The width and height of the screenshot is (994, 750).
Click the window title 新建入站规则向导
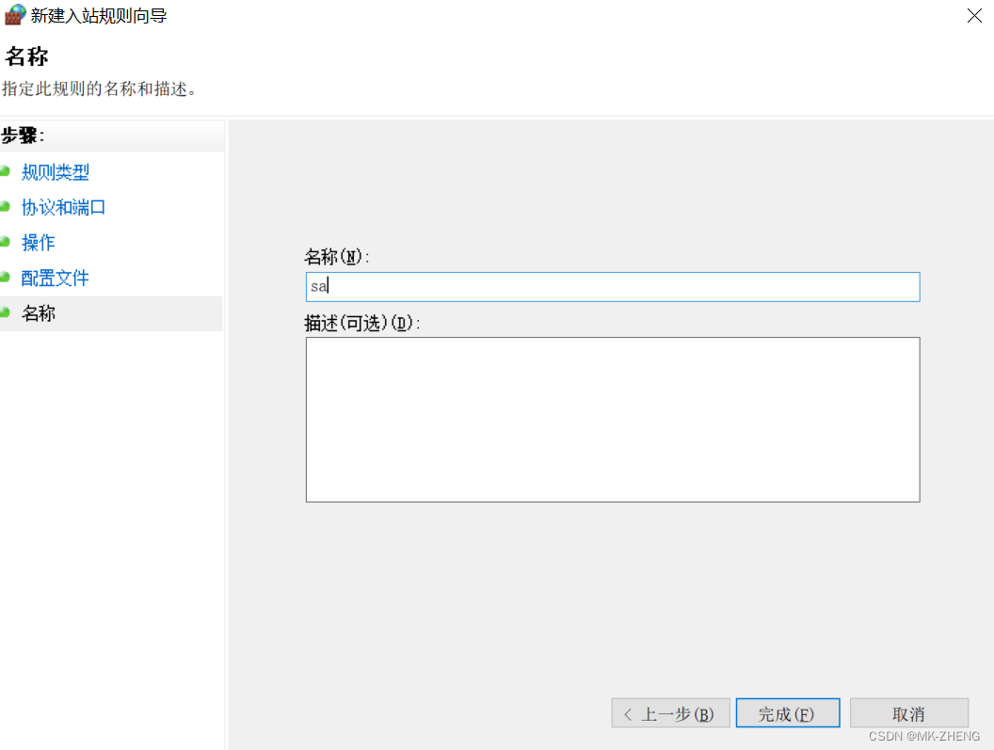coord(99,16)
